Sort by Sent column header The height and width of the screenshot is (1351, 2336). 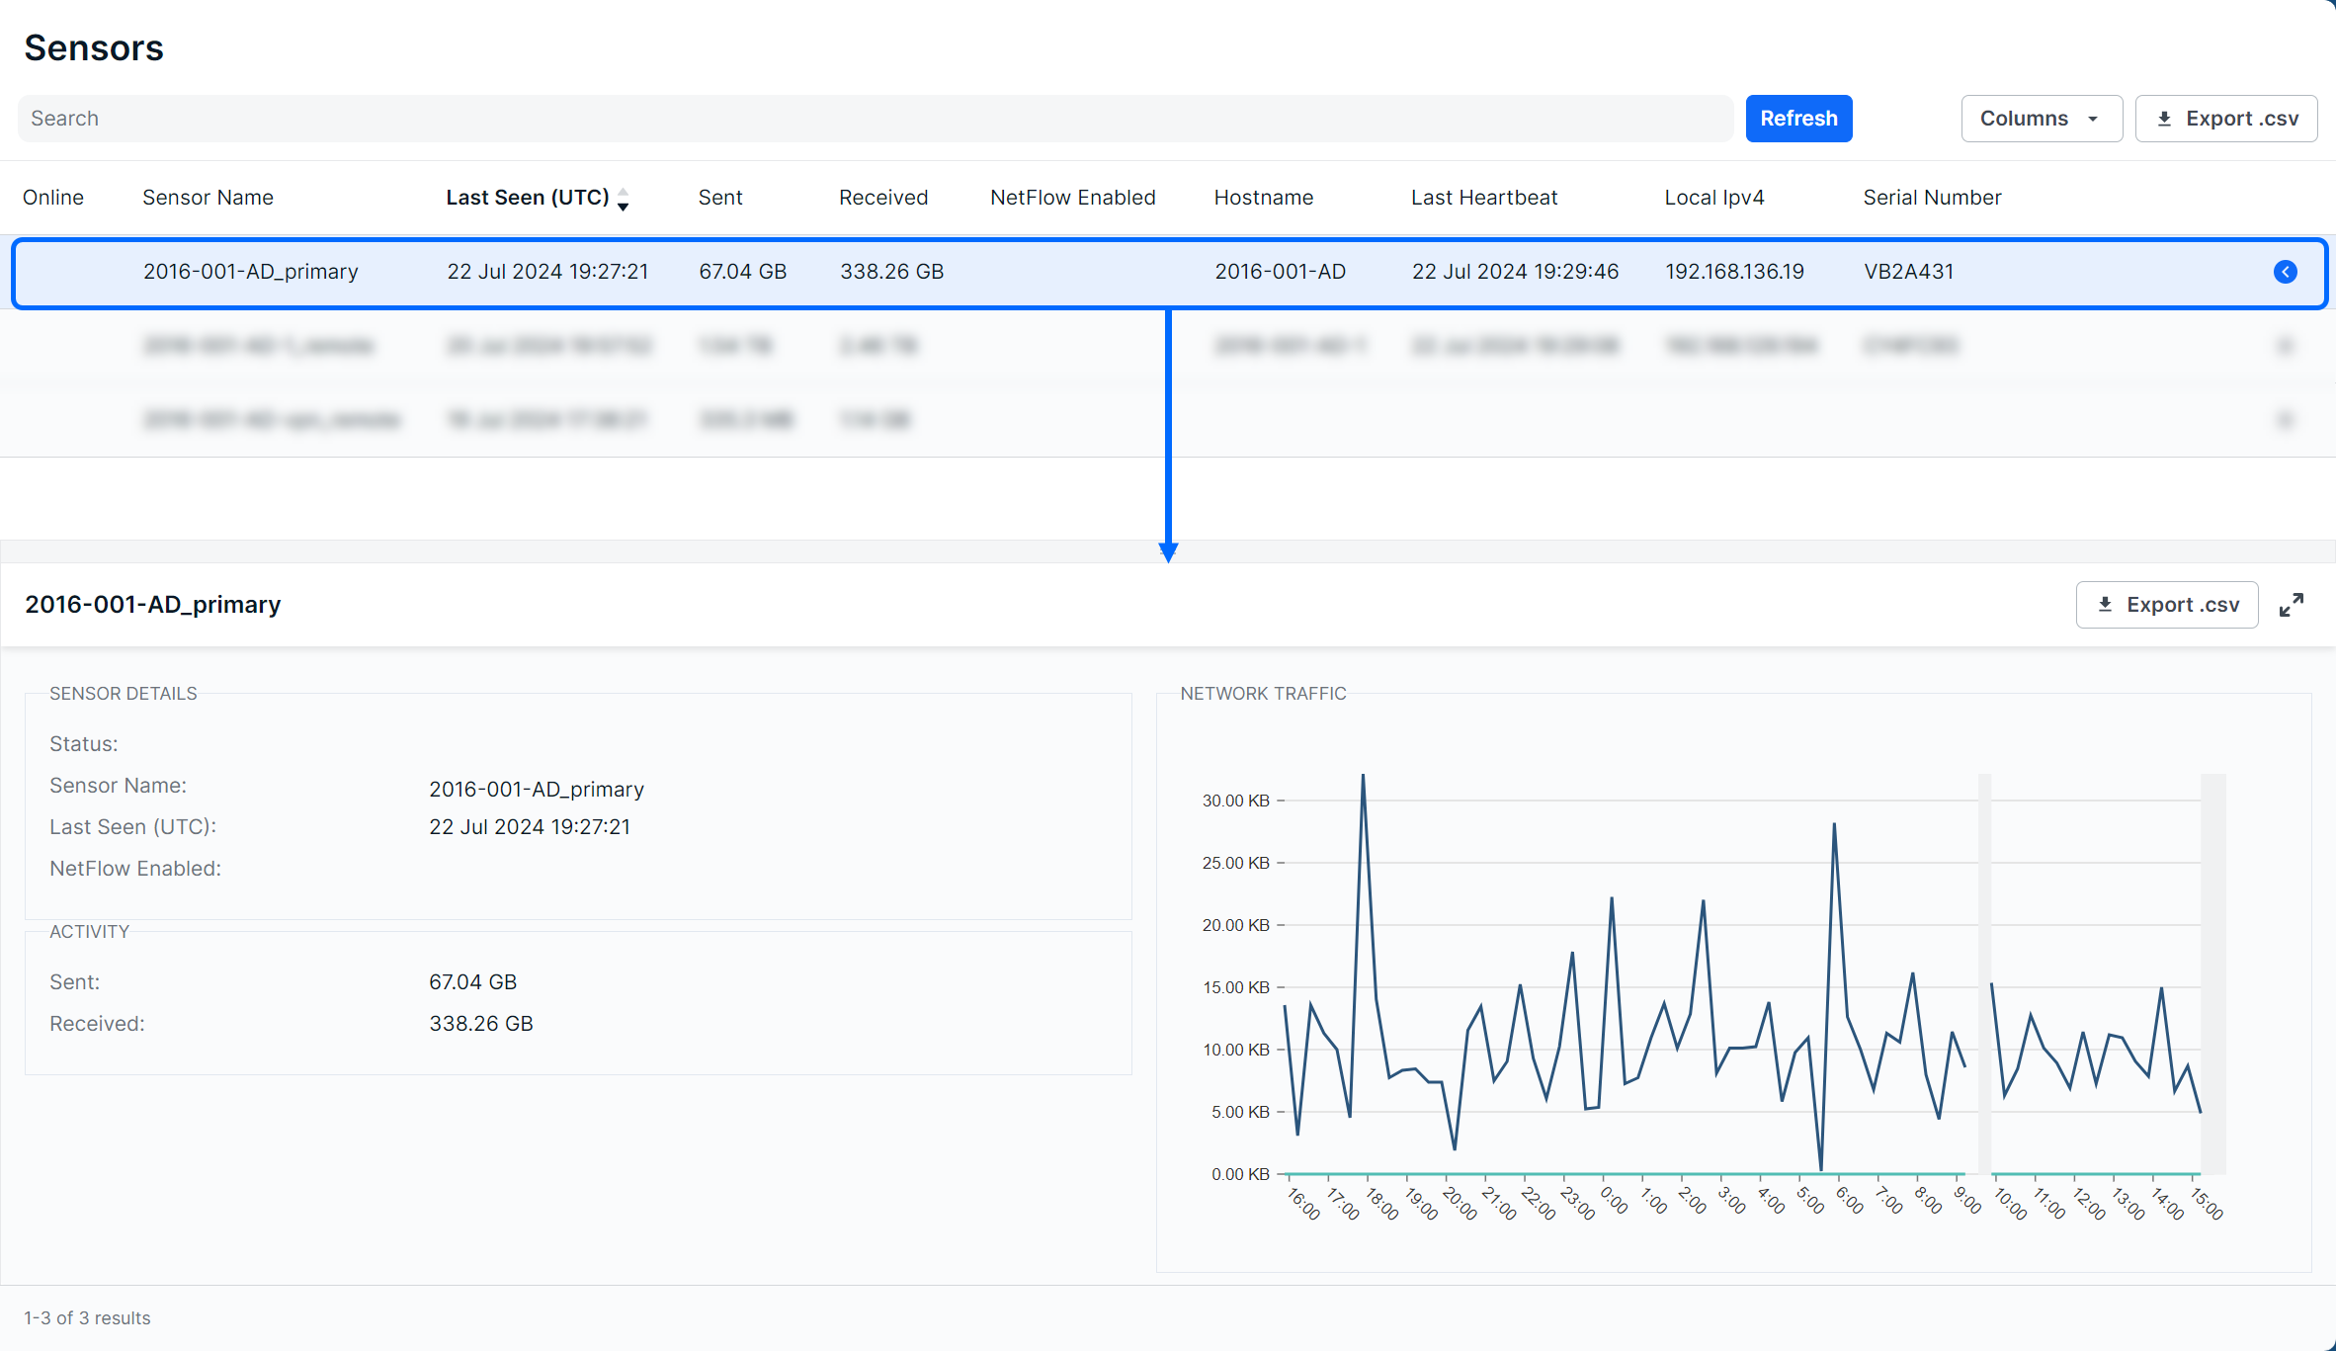pos(719,198)
